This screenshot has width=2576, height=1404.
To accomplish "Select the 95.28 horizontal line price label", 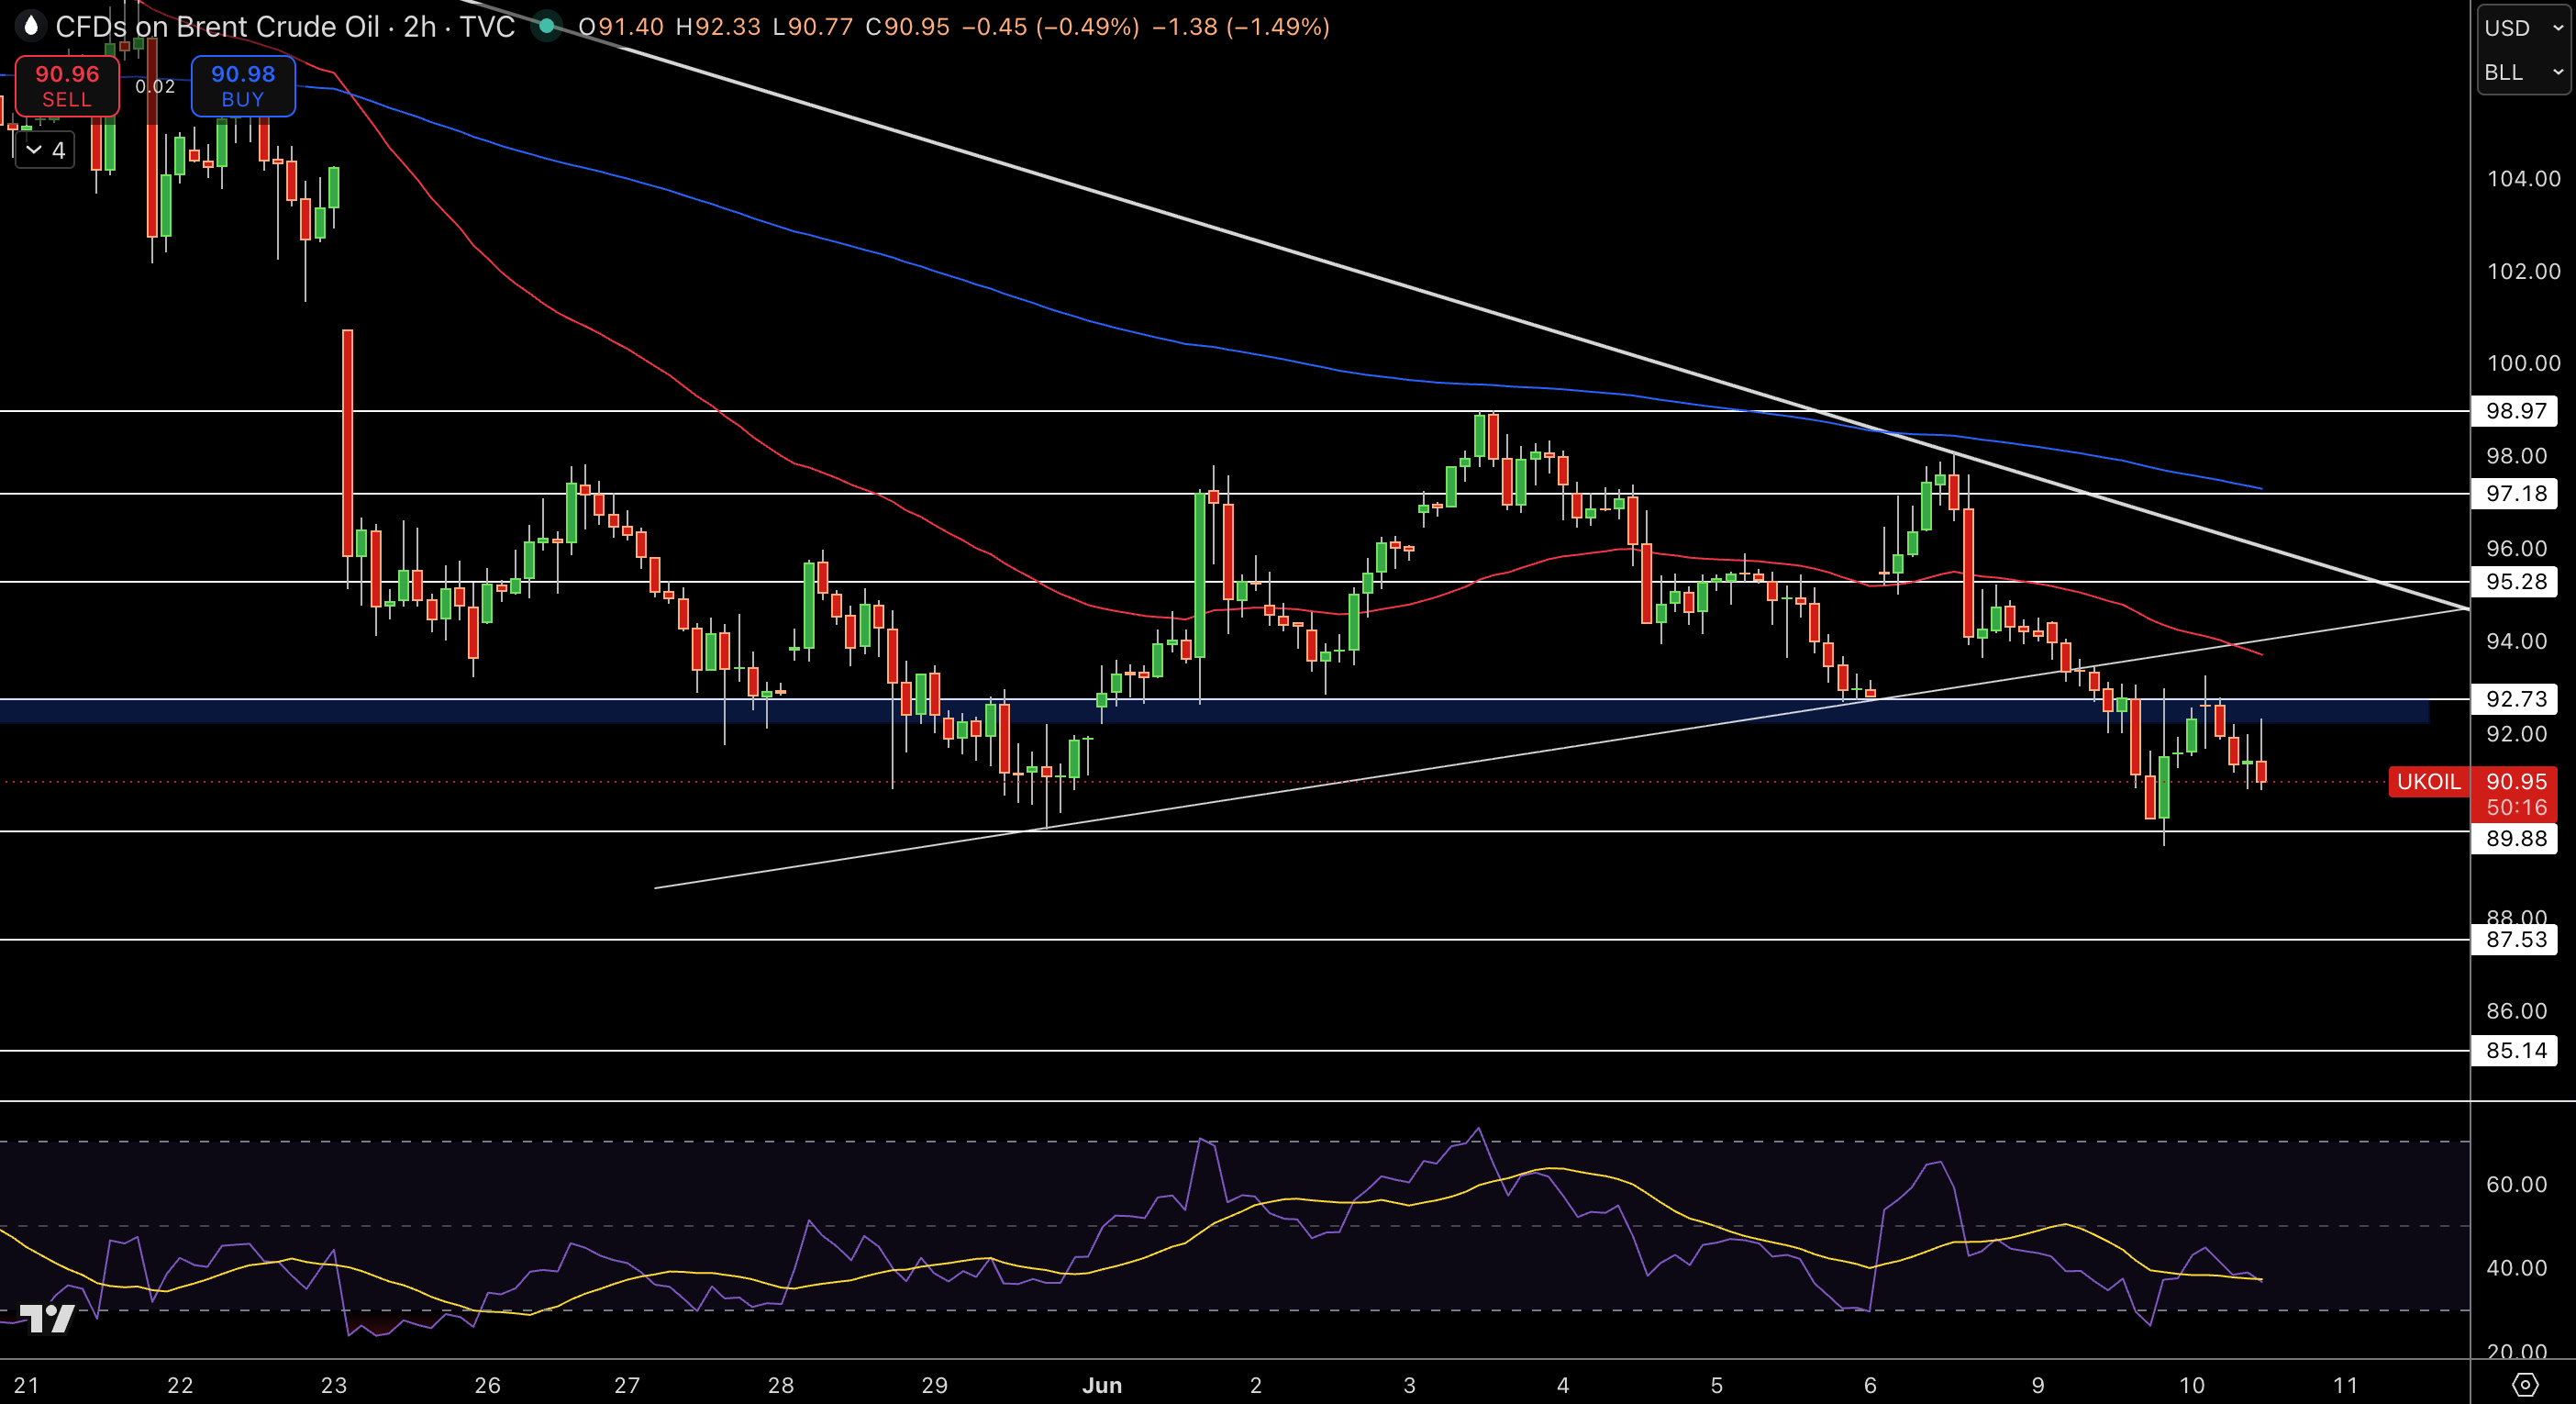I will click(2515, 581).
